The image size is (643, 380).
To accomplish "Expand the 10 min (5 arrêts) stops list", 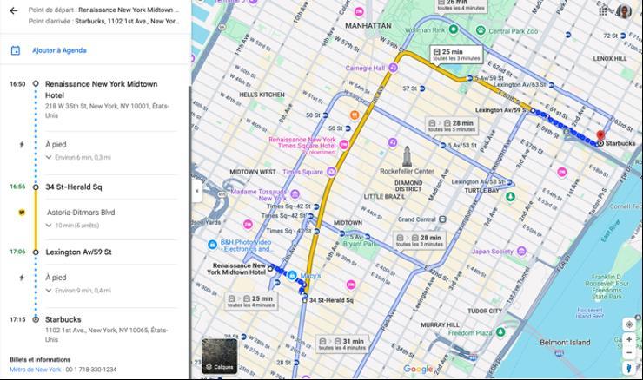I will click(73, 226).
